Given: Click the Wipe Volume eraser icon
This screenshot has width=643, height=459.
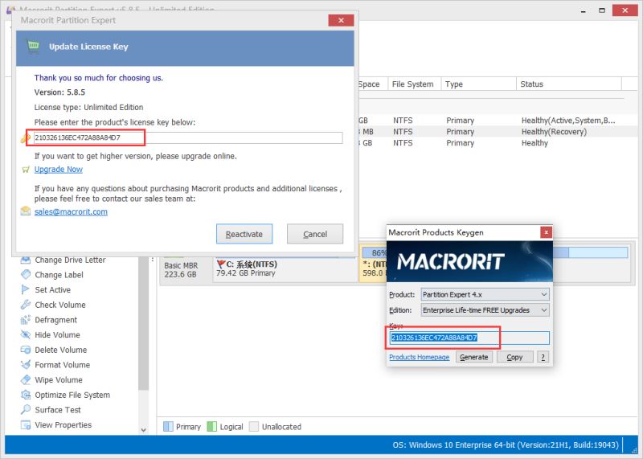Looking at the screenshot, I should coord(26,380).
